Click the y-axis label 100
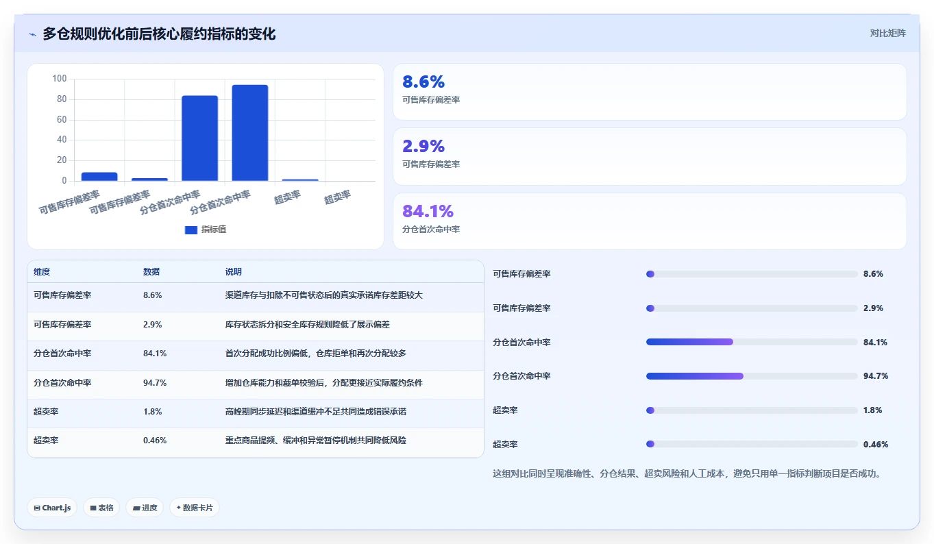 point(60,79)
